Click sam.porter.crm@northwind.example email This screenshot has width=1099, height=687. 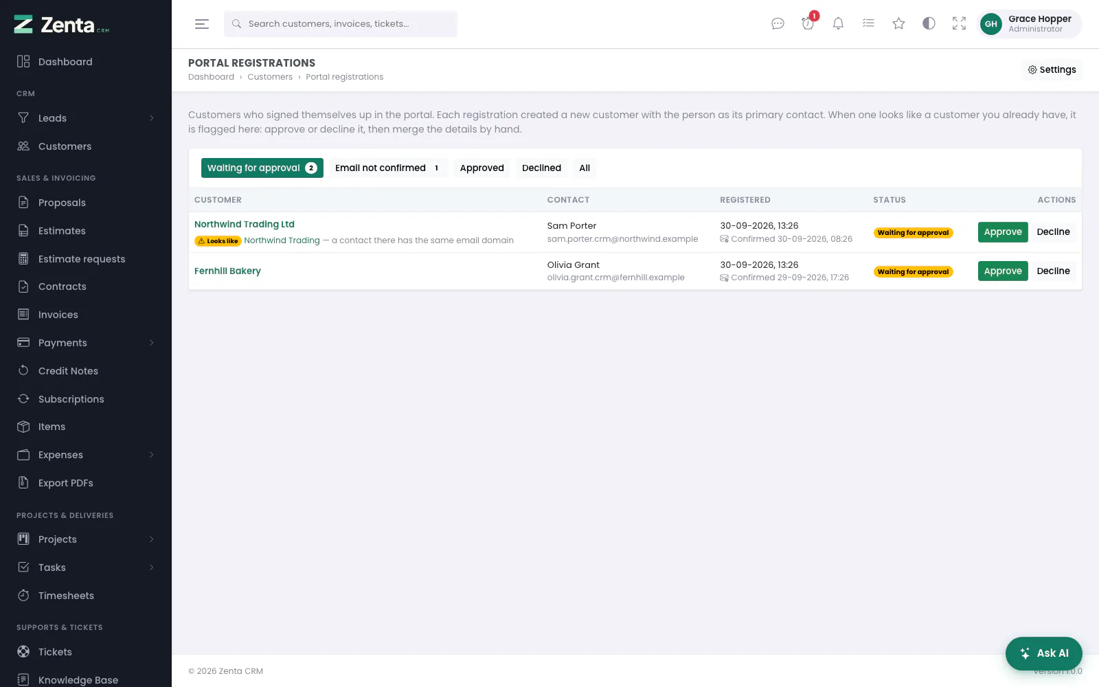(622, 239)
